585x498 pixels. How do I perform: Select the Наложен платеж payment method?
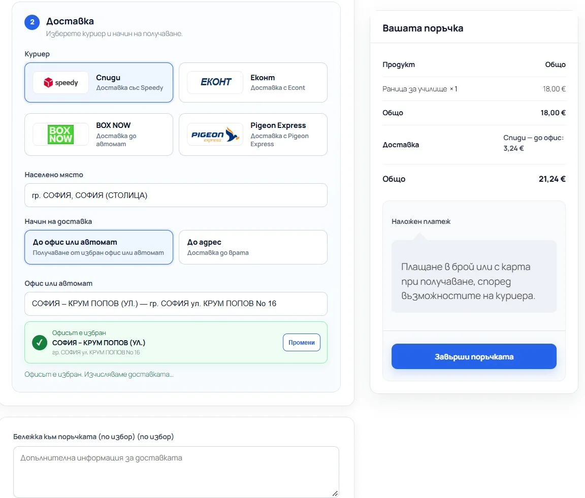pos(421,221)
